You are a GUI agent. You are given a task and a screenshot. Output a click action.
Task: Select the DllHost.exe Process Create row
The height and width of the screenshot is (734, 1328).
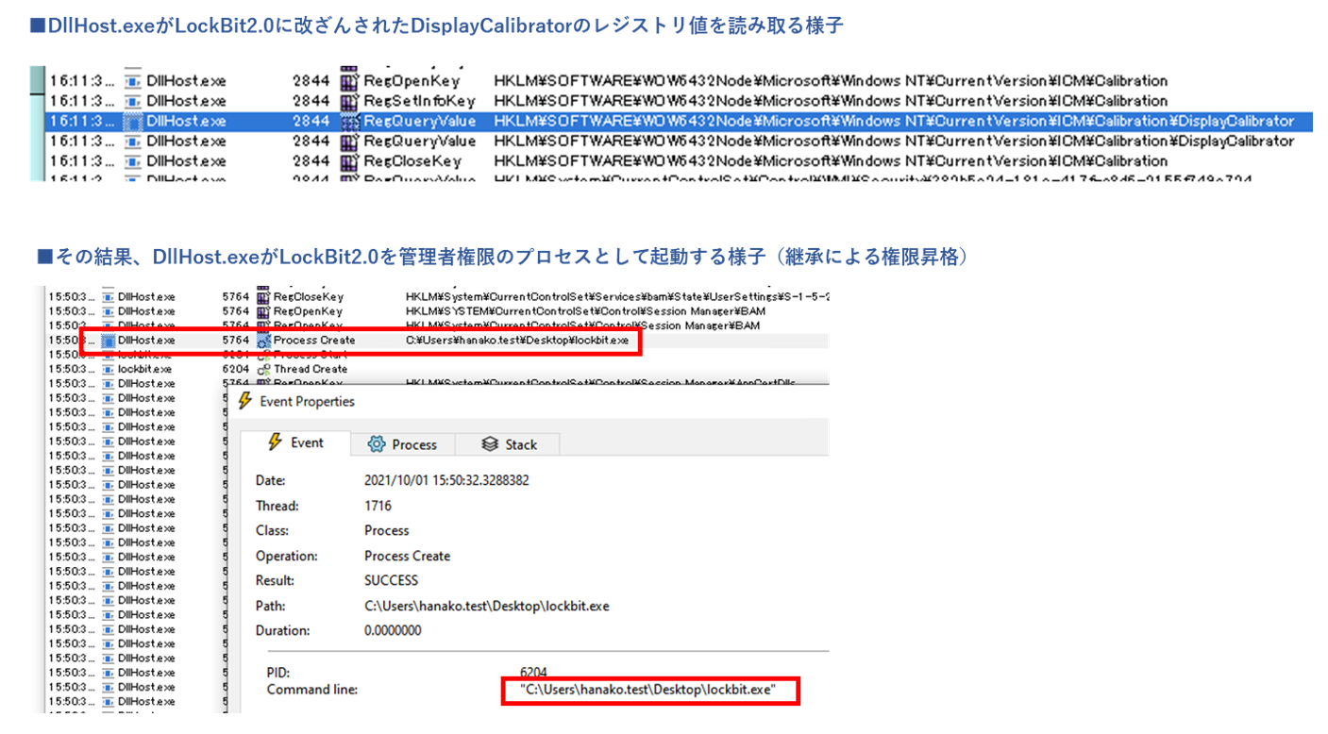click(x=359, y=340)
